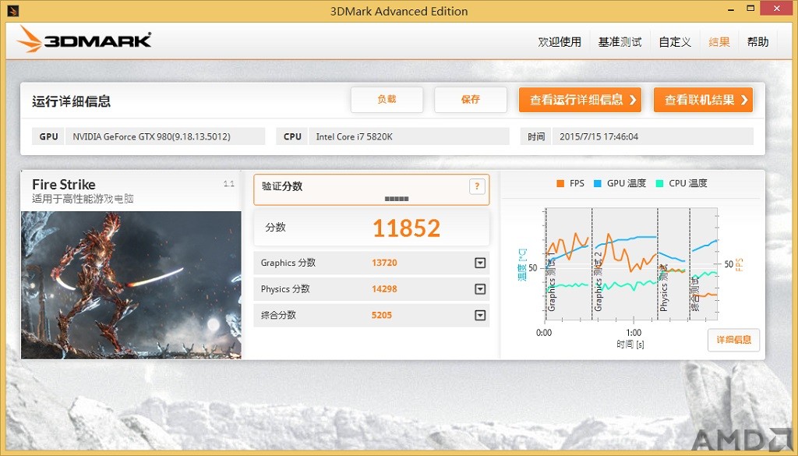This screenshot has height=456, width=798.
Task: Click the Graphics score value 13720
Action: pos(384,263)
